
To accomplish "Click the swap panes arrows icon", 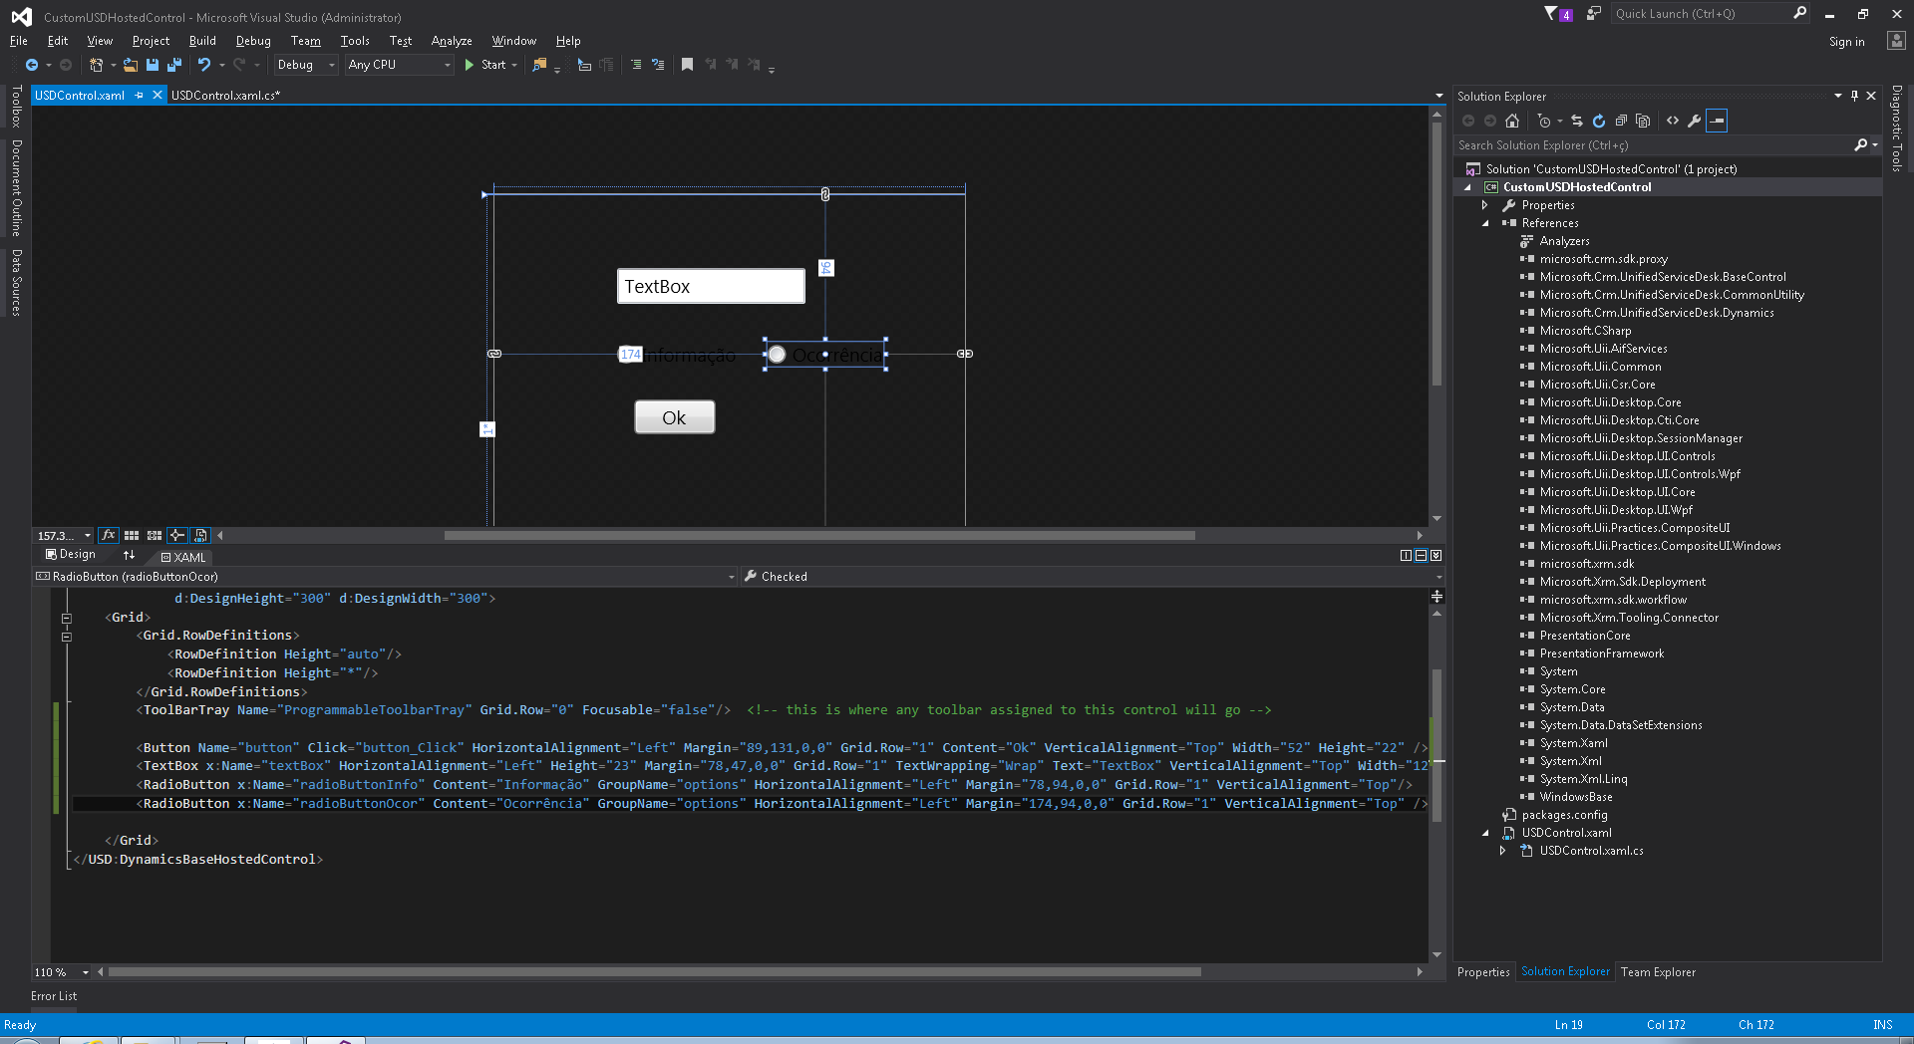I will [x=129, y=555].
